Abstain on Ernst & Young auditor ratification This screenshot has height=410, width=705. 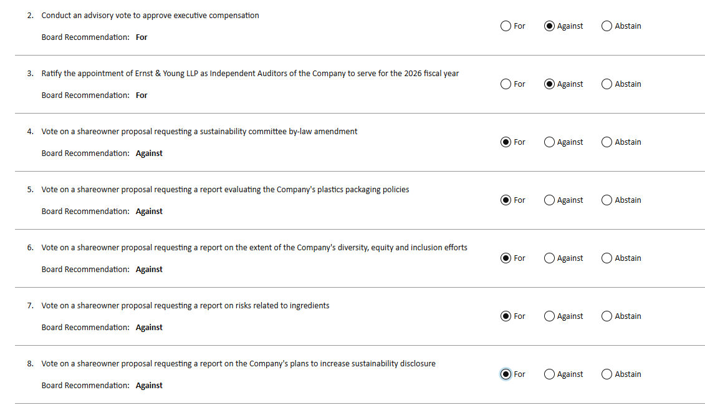click(x=607, y=84)
